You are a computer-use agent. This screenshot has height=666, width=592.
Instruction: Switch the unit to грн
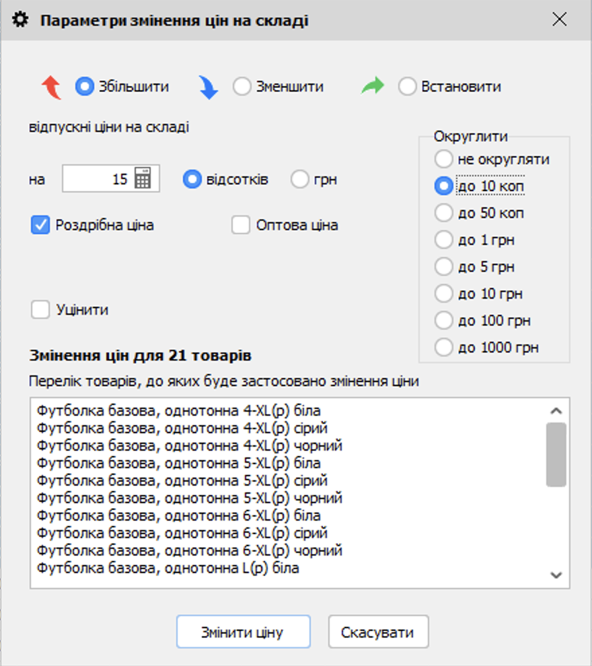pyautogui.click(x=299, y=178)
